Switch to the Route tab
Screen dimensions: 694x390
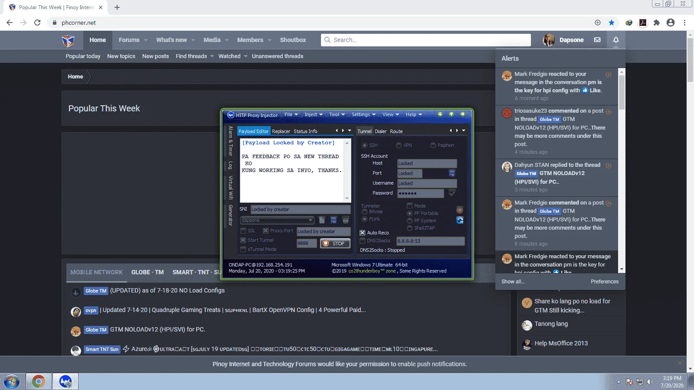[396, 131]
